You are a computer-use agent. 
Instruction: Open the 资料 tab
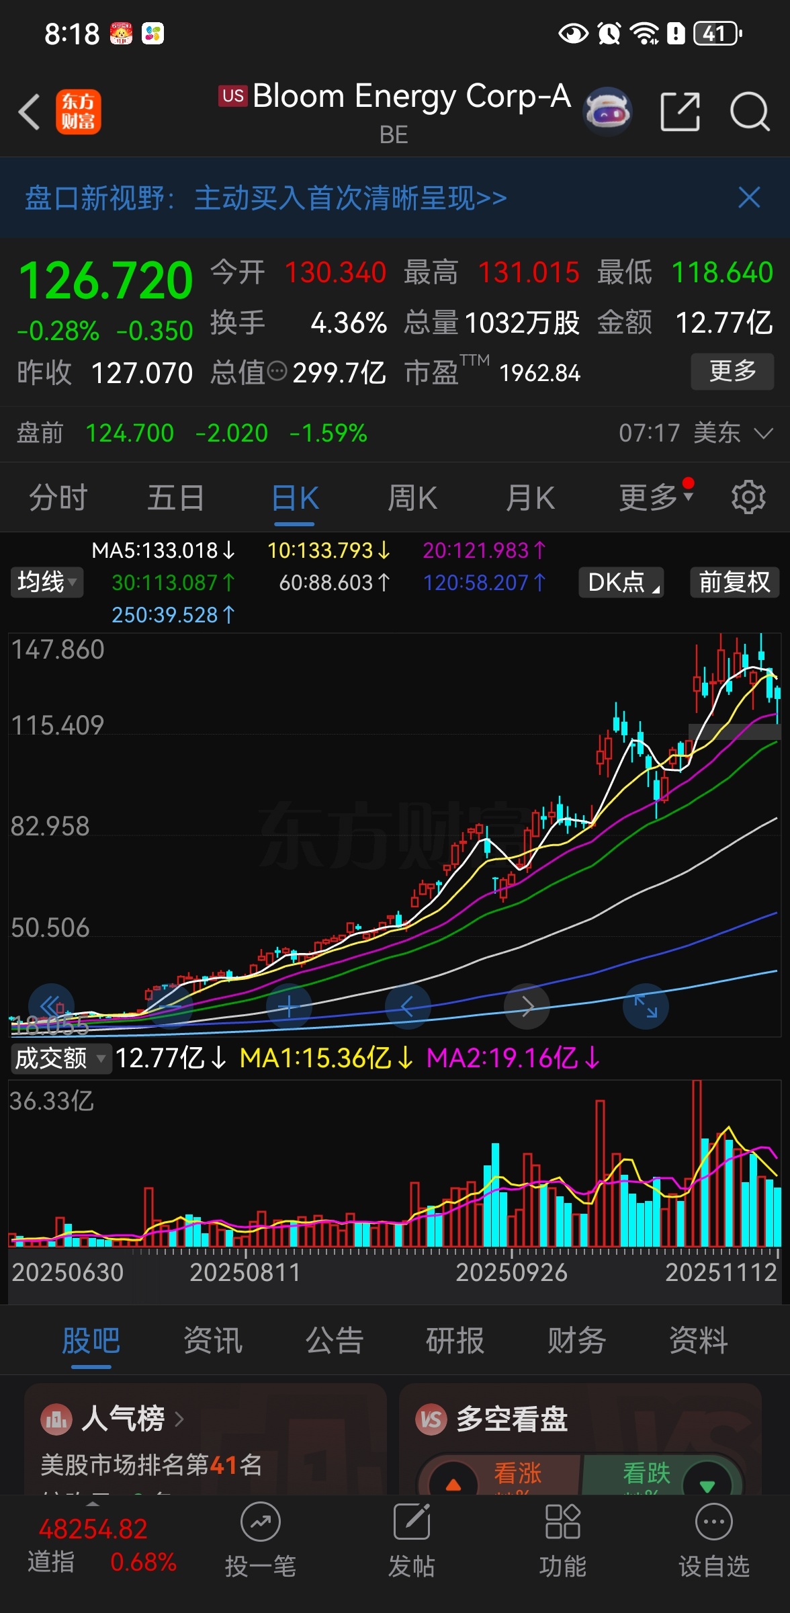(x=699, y=1340)
